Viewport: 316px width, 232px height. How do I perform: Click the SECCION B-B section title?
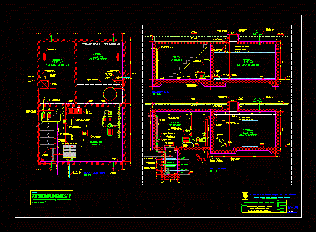(x=217, y=169)
